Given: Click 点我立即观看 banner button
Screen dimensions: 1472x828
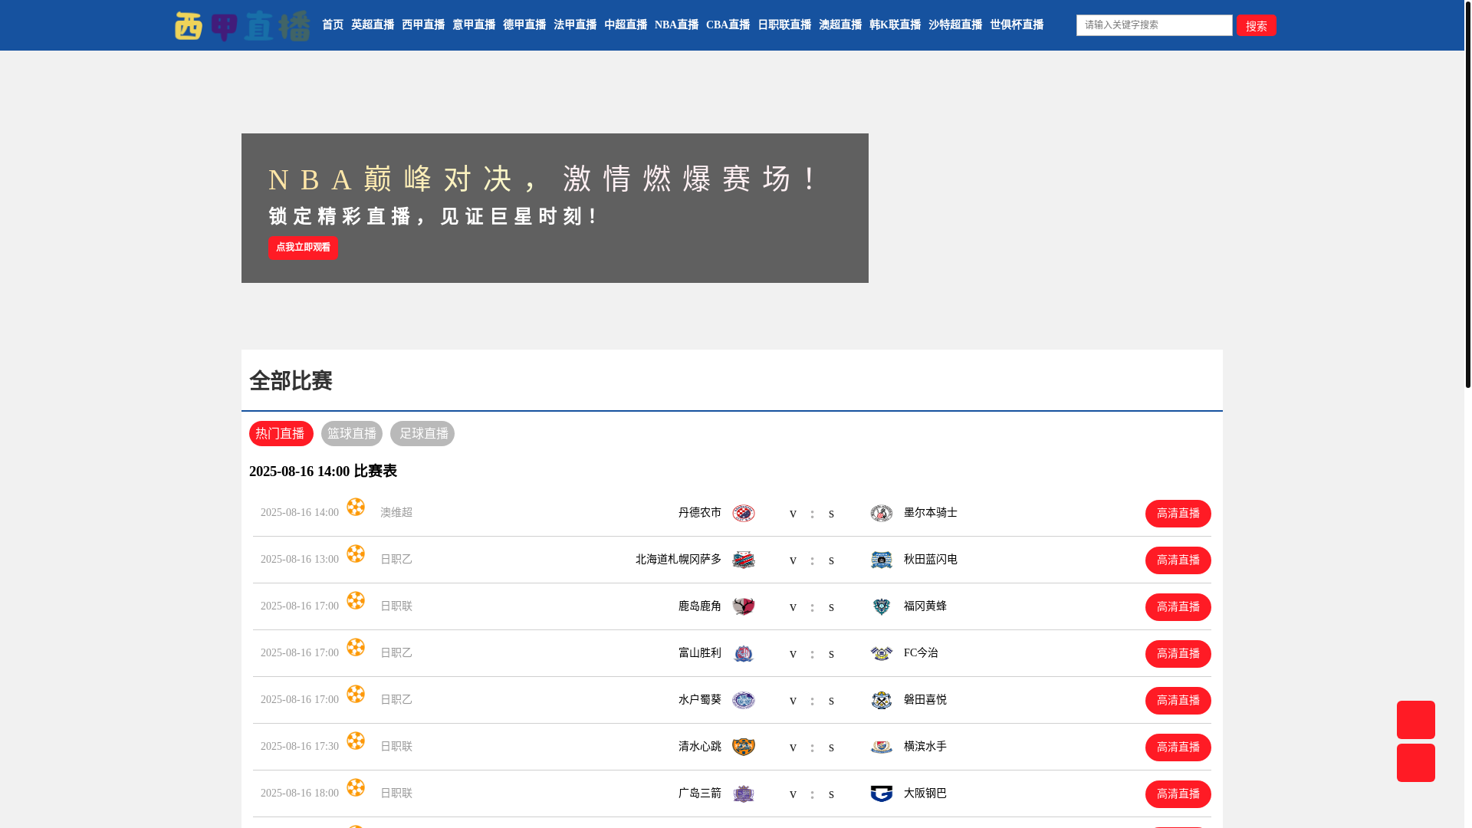Looking at the screenshot, I should click(x=304, y=248).
